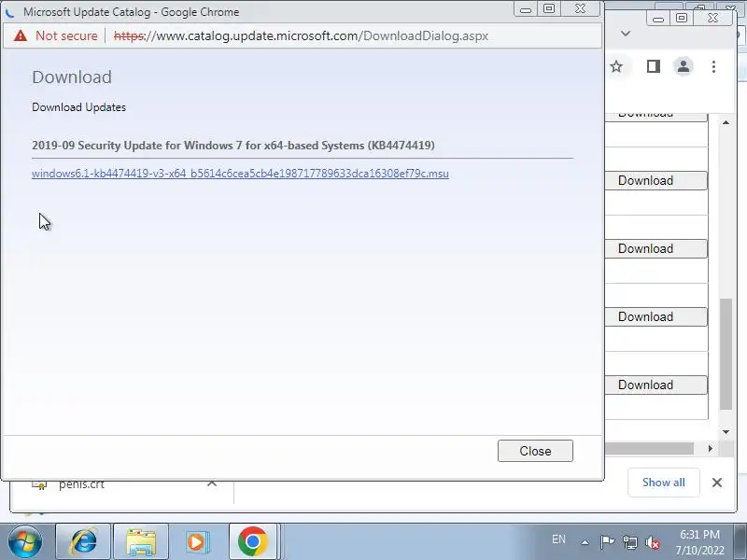Click the EN language indicator

(x=558, y=539)
